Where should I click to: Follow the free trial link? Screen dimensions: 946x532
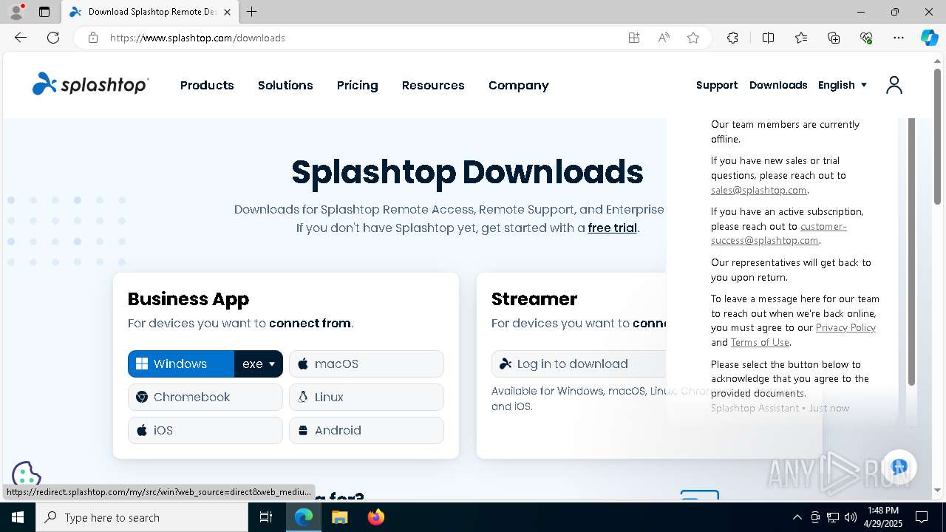[x=612, y=228]
